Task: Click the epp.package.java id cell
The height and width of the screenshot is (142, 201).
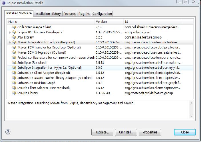Action: (137, 32)
